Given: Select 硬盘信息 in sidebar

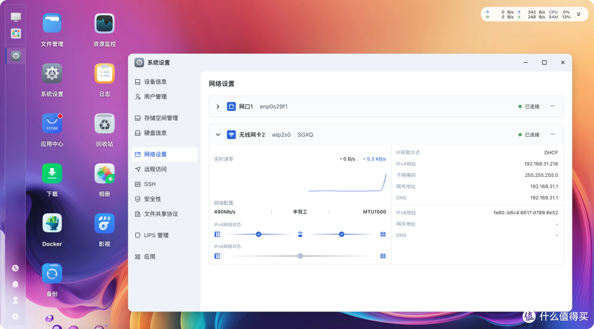Looking at the screenshot, I should [164, 133].
